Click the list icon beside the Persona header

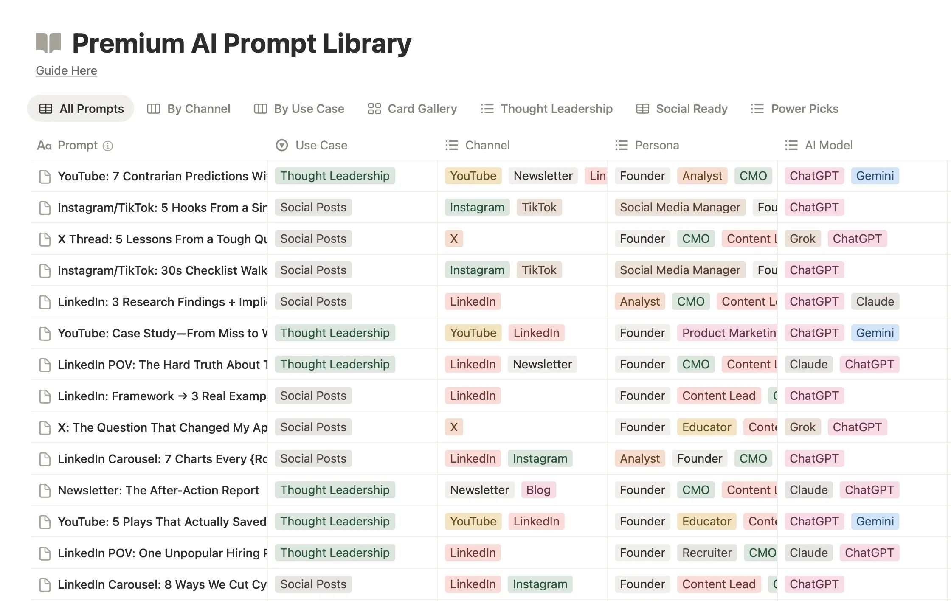(621, 145)
